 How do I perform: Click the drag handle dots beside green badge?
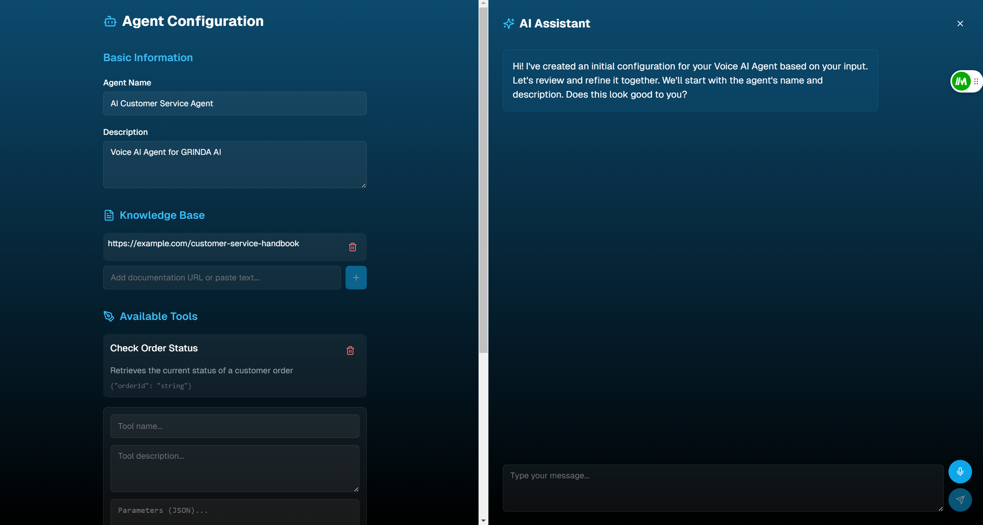(976, 82)
